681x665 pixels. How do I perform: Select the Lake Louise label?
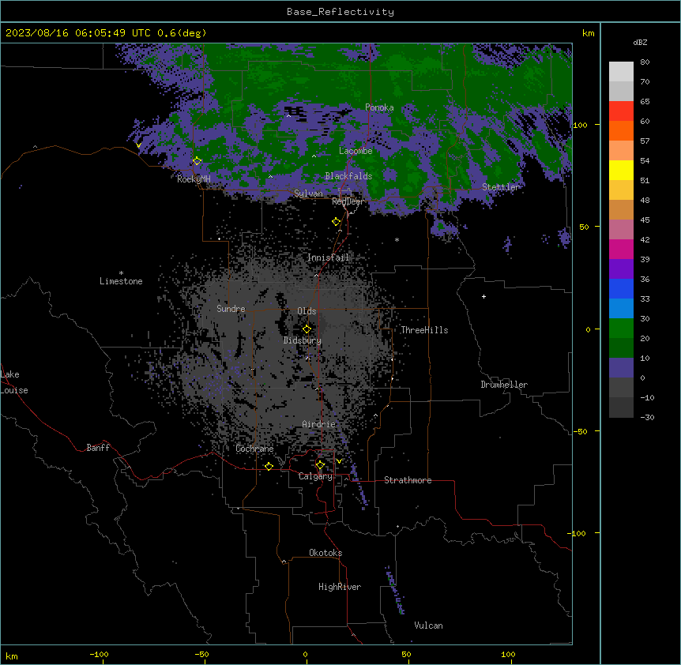tap(14, 382)
